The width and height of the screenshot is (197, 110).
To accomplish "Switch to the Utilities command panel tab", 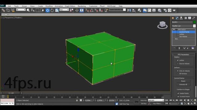I will click(194, 18).
